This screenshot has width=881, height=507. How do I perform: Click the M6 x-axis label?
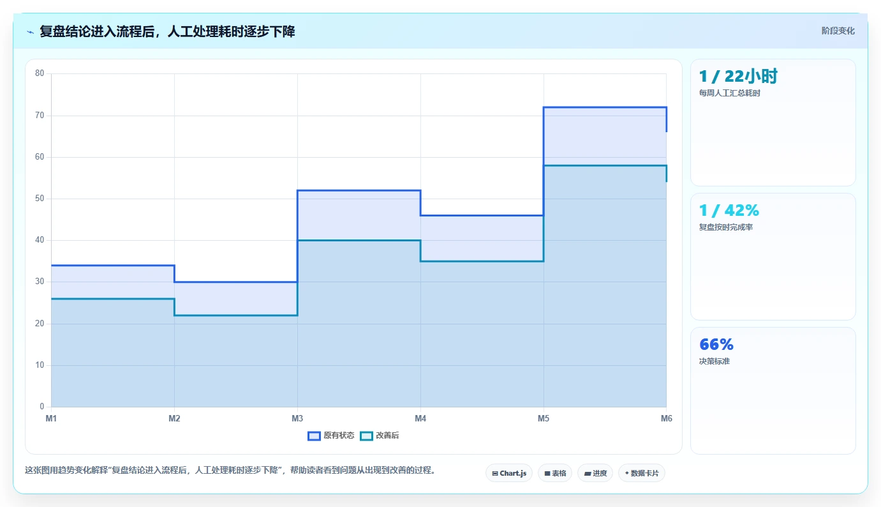pos(667,418)
